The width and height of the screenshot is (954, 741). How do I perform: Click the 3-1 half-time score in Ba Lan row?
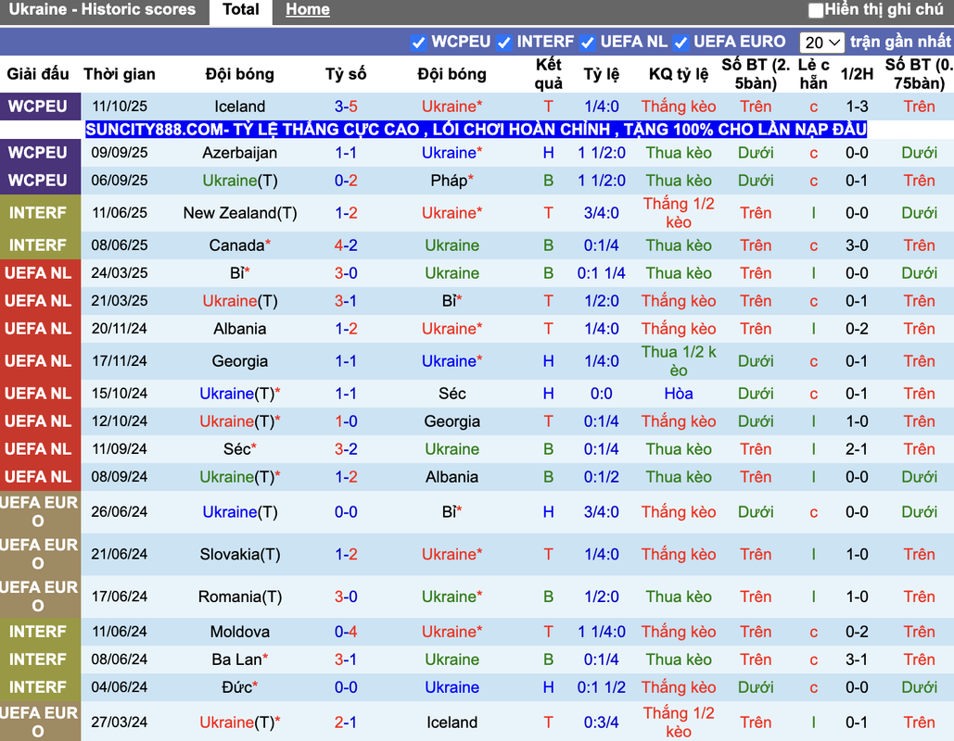[857, 659]
